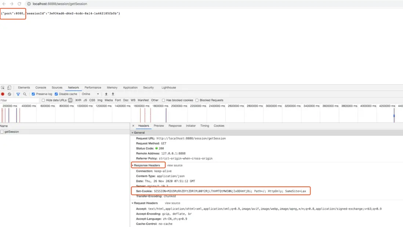Clear the network log icon
The height and width of the screenshot is (227, 403).
(10, 94)
